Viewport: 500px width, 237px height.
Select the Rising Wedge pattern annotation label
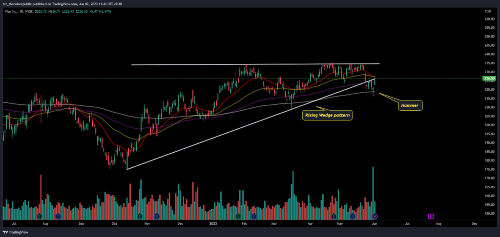click(x=327, y=115)
